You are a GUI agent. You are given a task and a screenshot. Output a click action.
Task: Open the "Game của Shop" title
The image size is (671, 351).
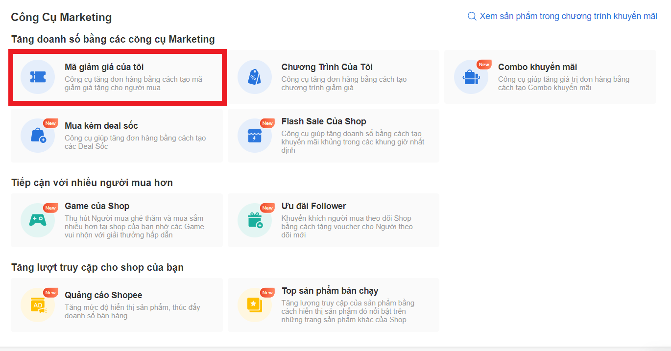(x=97, y=206)
